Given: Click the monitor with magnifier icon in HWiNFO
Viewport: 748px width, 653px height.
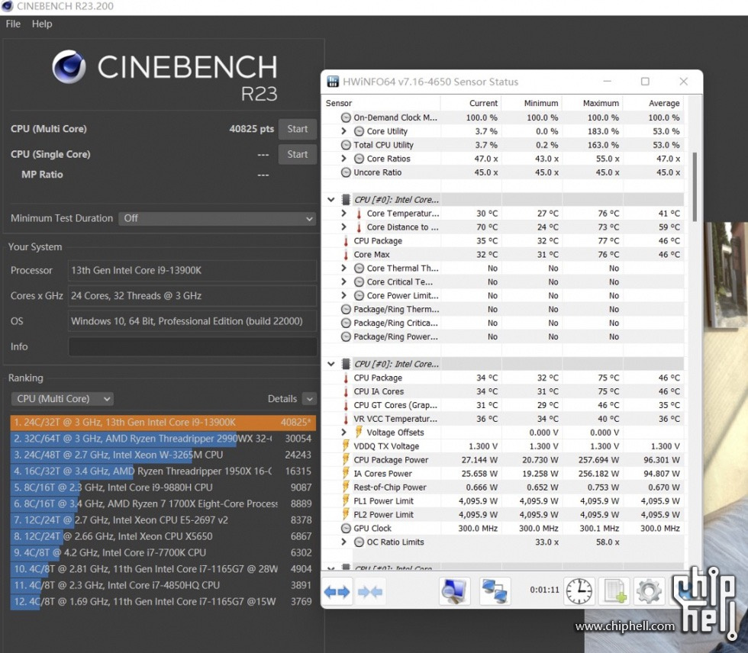Looking at the screenshot, I should (454, 591).
